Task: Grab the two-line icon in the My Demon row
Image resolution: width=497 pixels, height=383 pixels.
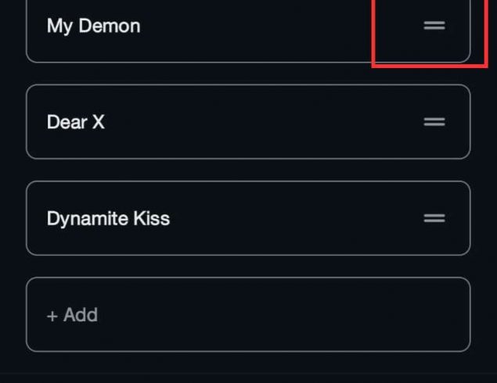Action: coord(434,26)
